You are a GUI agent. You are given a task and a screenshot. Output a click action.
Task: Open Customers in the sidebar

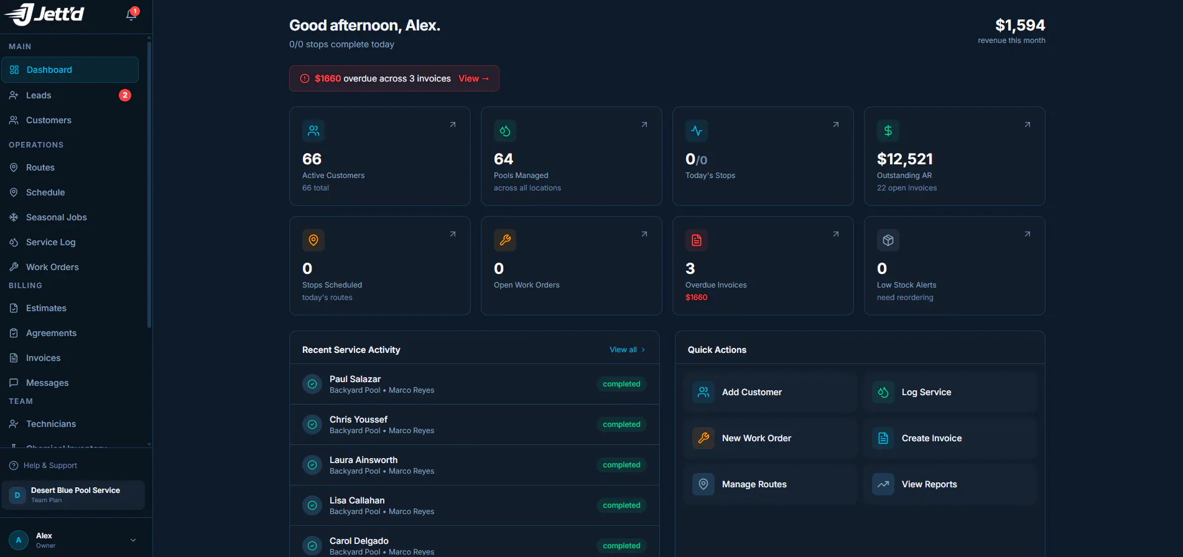click(x=70, y=120)
